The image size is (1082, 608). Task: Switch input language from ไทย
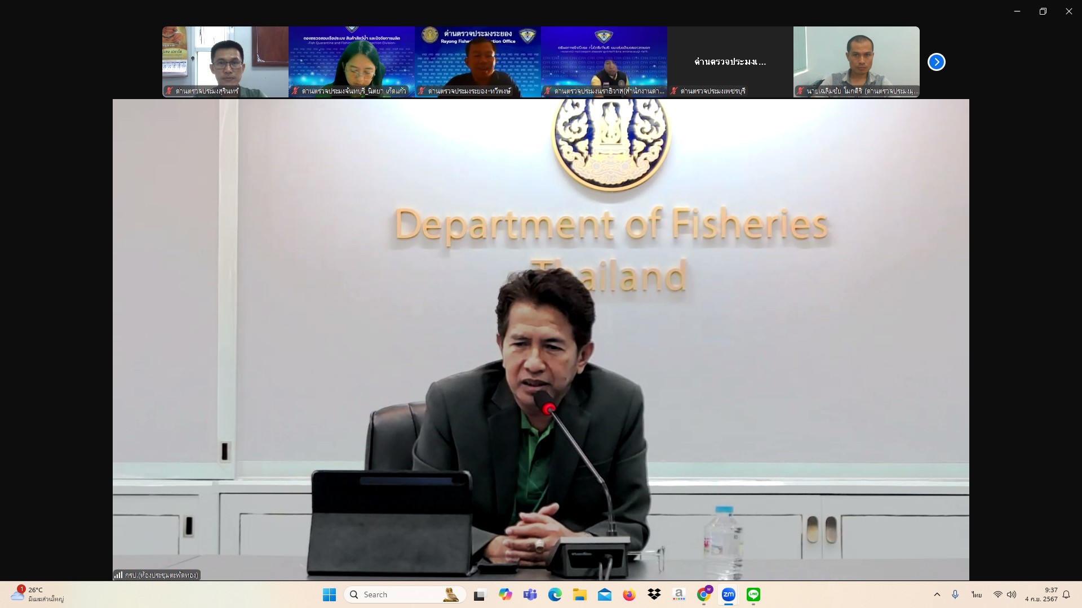[977, 594]
